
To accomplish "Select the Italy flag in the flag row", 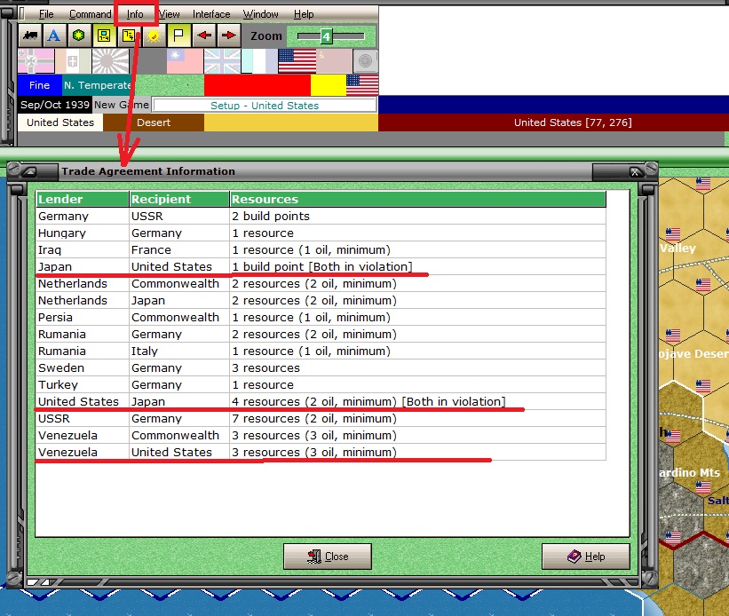I will pyautogui.click(x=73, y=61).
